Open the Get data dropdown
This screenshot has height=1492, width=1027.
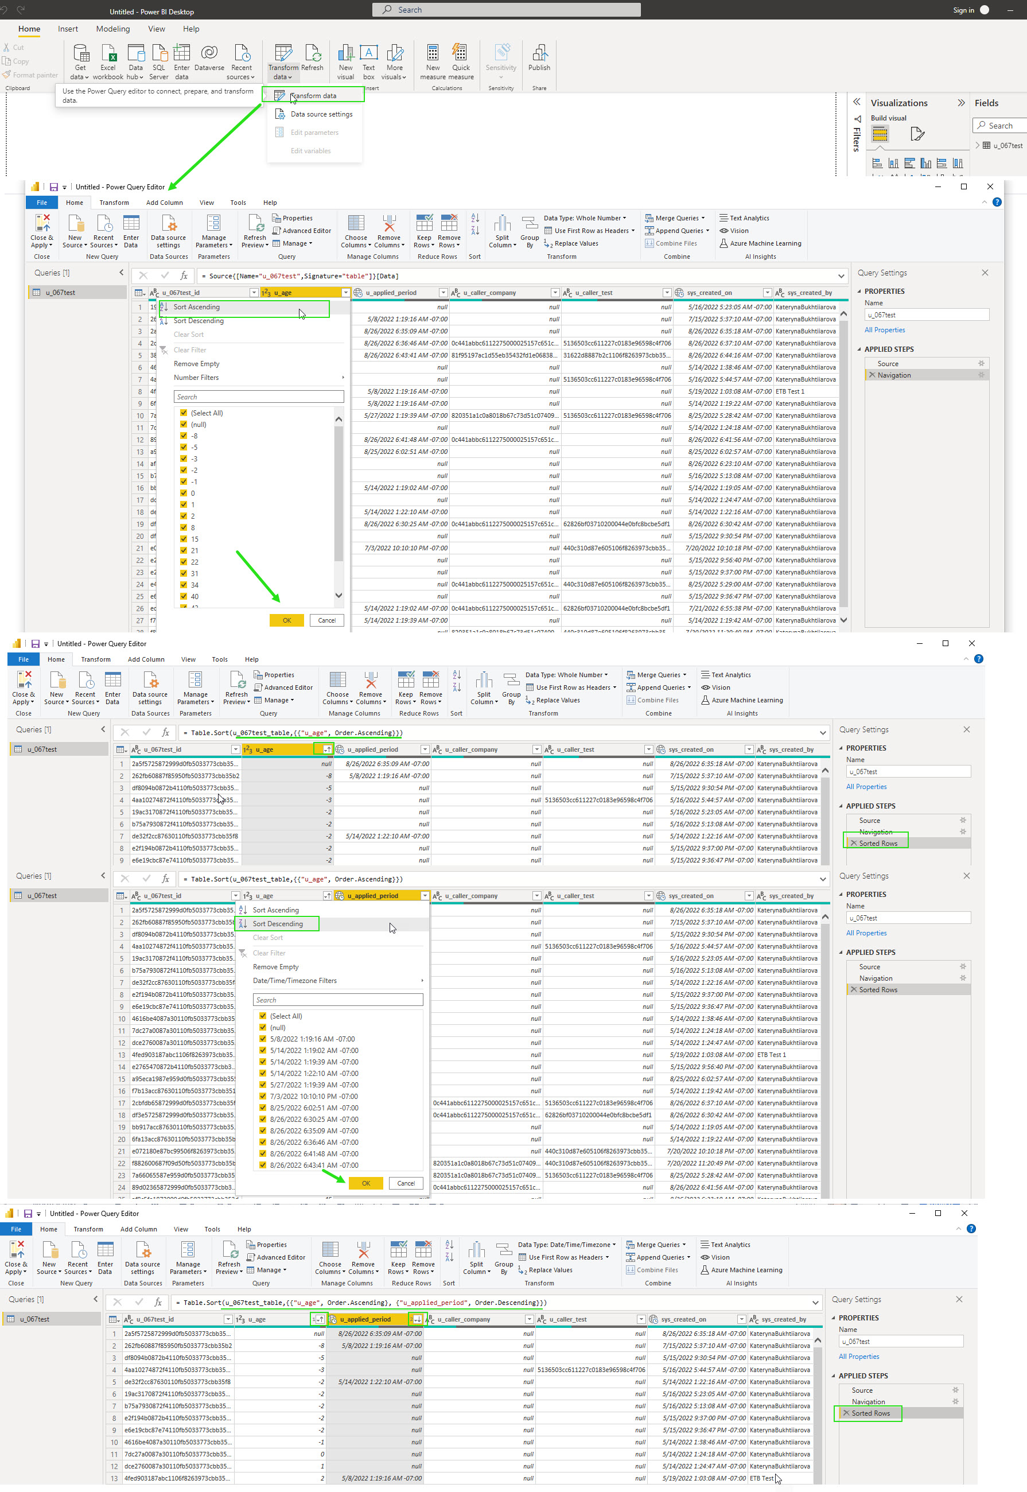80,62
